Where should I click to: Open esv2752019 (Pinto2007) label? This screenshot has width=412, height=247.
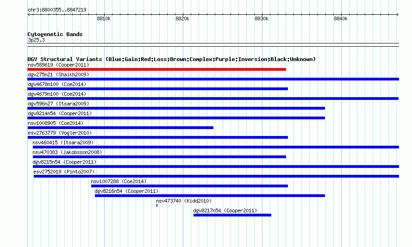[64, 172]
